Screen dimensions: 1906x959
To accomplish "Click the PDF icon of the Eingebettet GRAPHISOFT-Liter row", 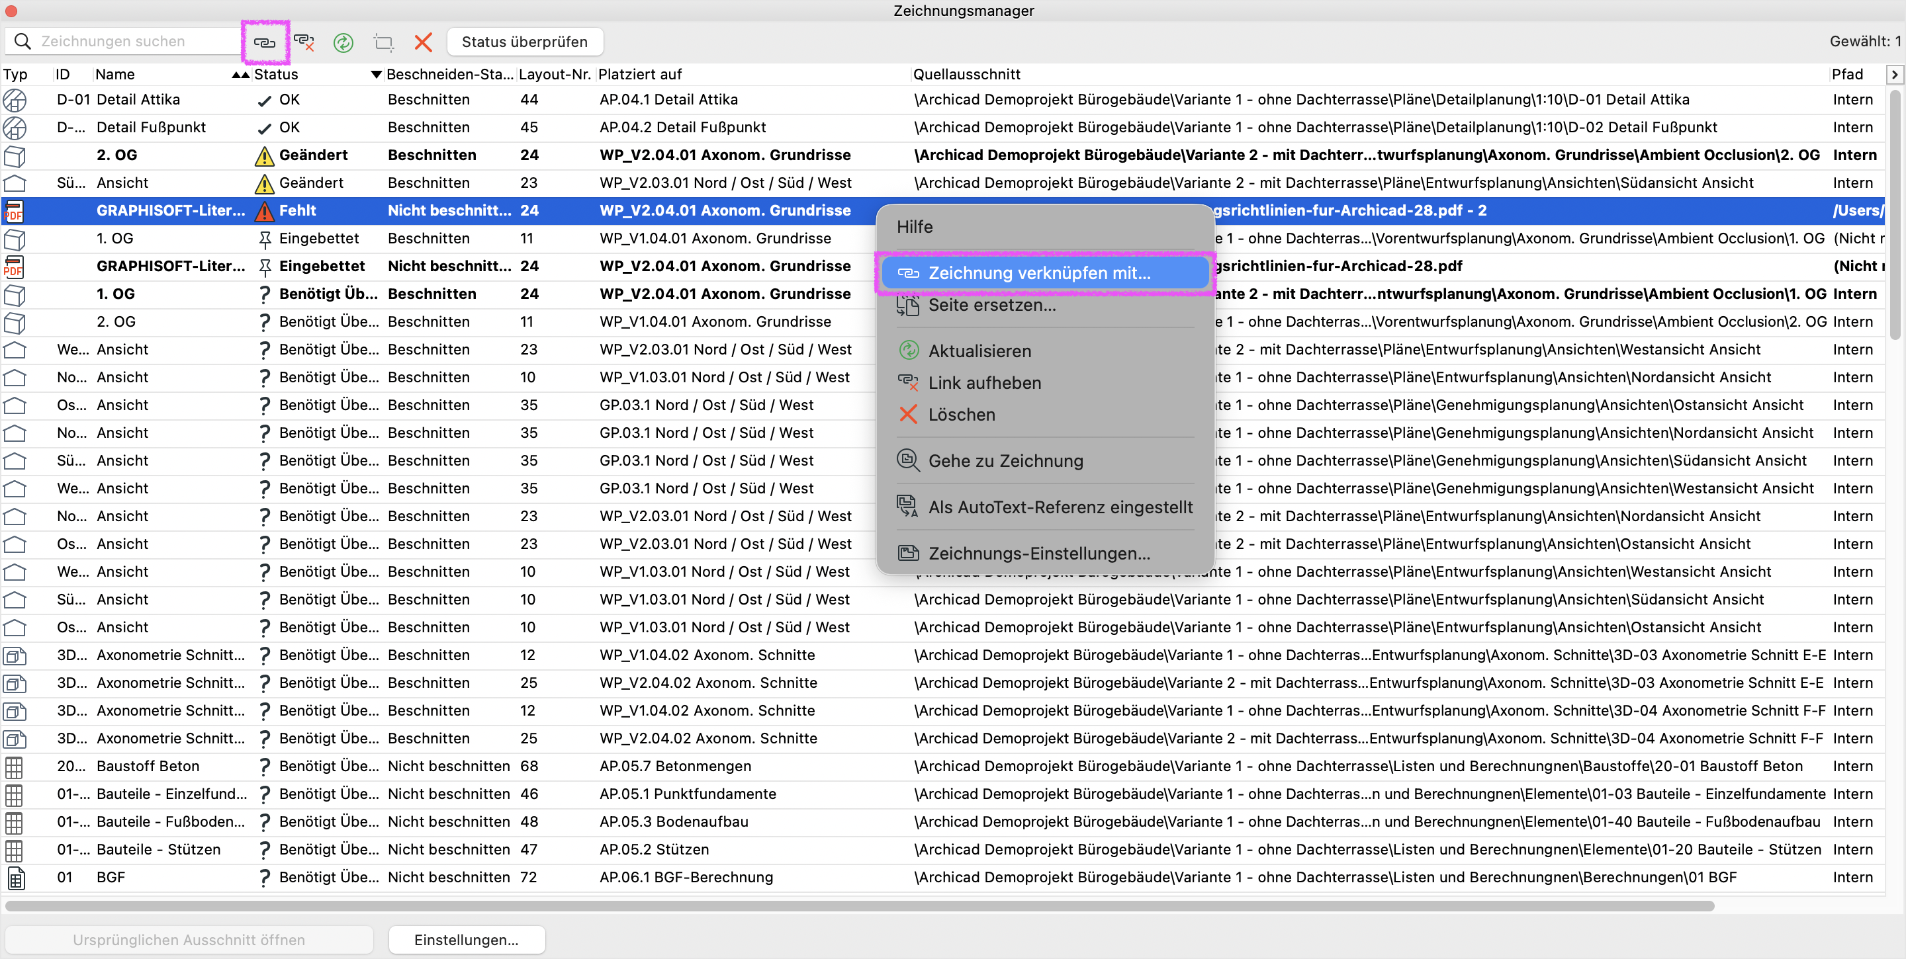I will (14, 266).
